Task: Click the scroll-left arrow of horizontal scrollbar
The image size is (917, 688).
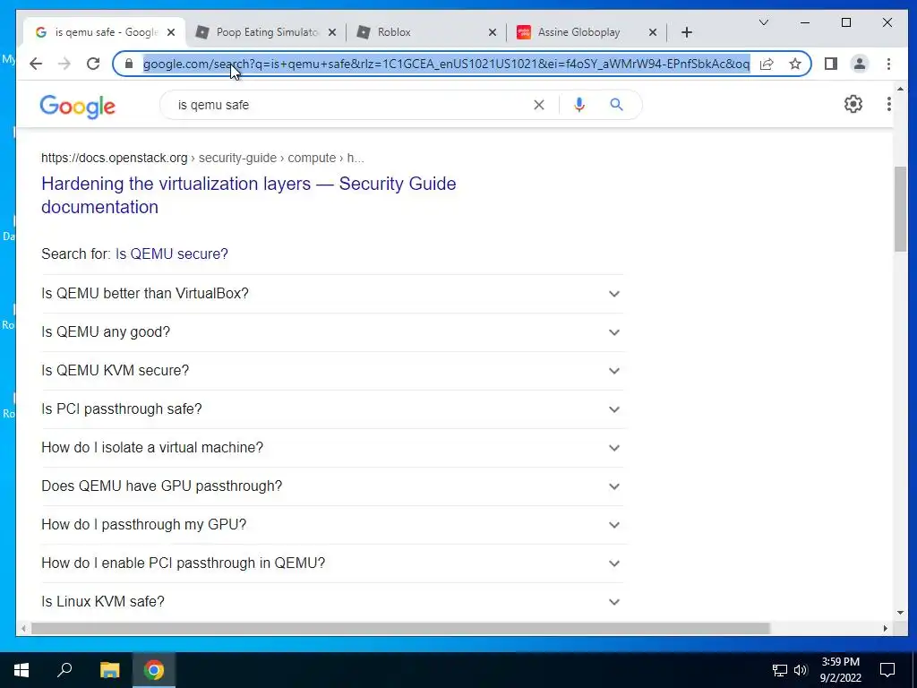Action: [23, 628]
